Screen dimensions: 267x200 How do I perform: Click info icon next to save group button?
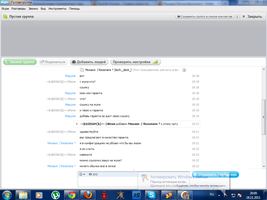click(x=237, y=16)
